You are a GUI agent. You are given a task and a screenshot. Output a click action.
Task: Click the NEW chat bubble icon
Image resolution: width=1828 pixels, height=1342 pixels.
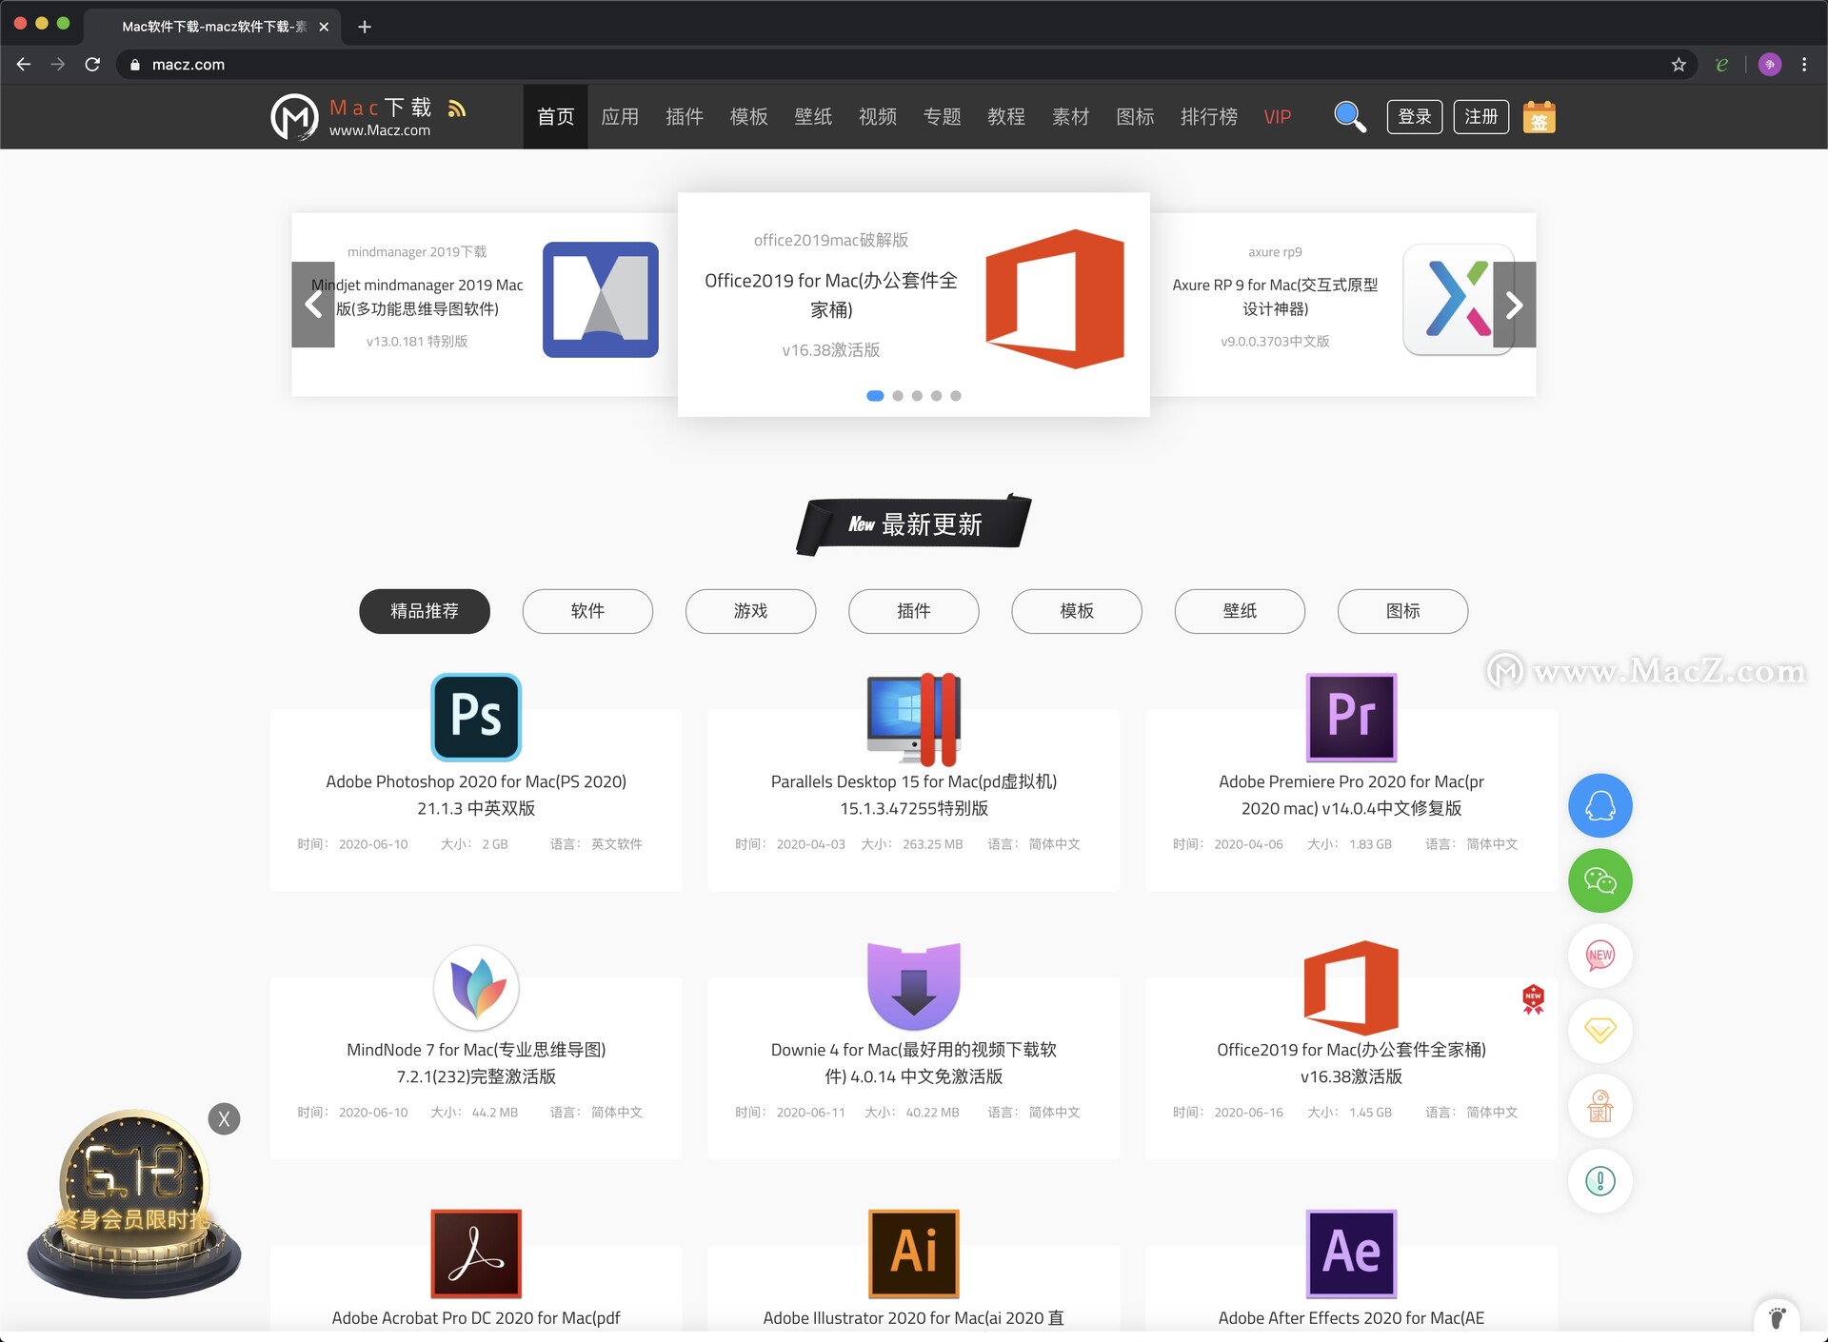click(1600, 956)
